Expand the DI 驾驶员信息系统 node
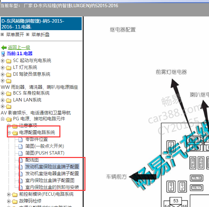Viewport: 209px width, 207px height. (2, 74)
